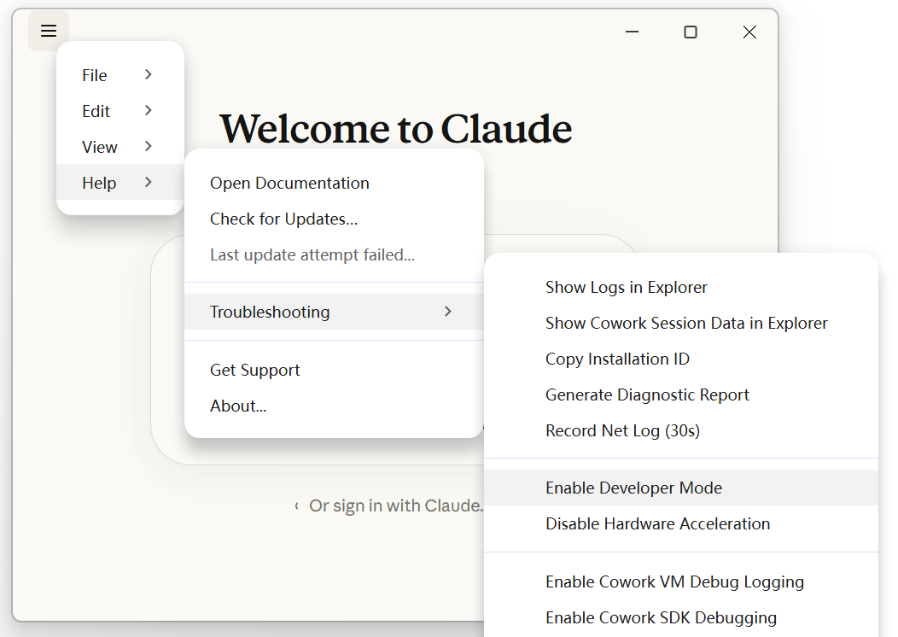Start Record Net Log (30s)
Screen dimensions: 898x637
[x=681, y=430]
